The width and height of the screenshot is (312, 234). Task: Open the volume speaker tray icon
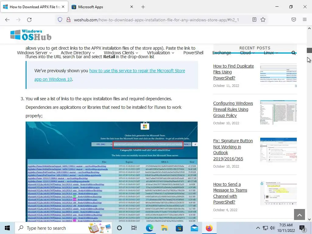(272, 228)
